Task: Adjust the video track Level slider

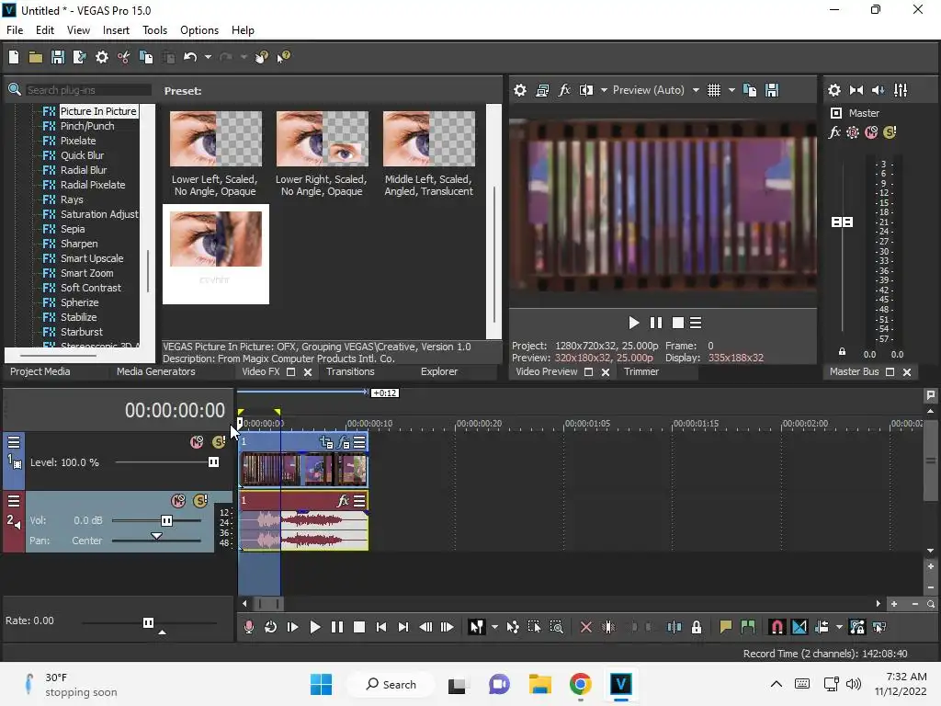Action: [x=213, y=462]
